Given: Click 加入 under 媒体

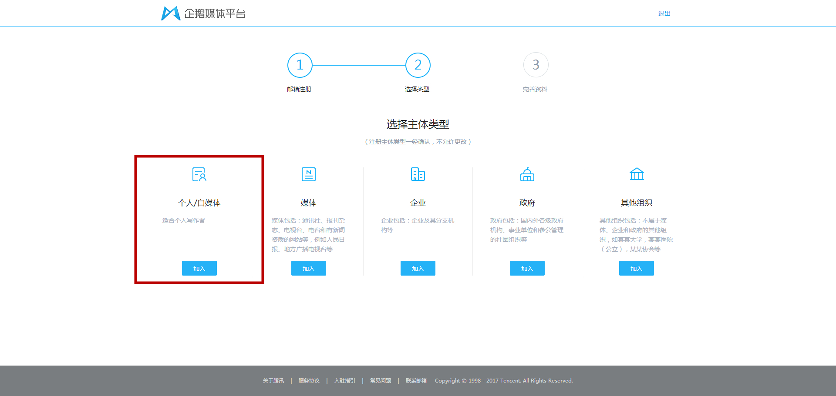Looking at the screenshot, I should point(308,268).
